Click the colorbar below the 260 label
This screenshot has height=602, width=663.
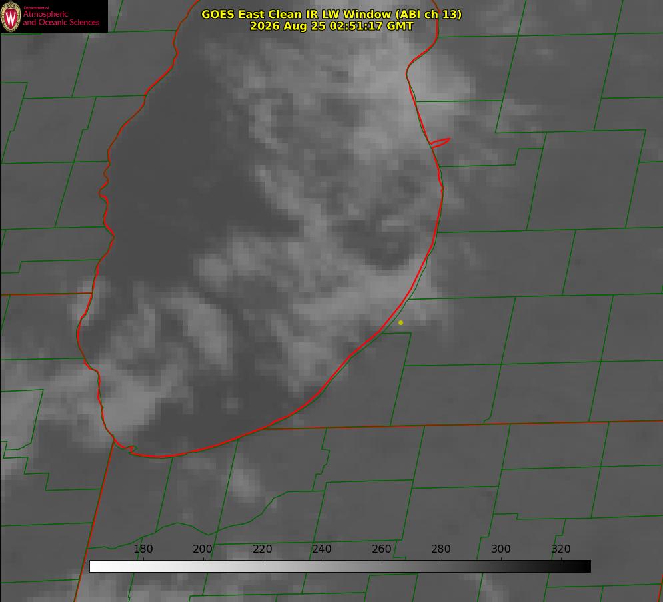382,566
